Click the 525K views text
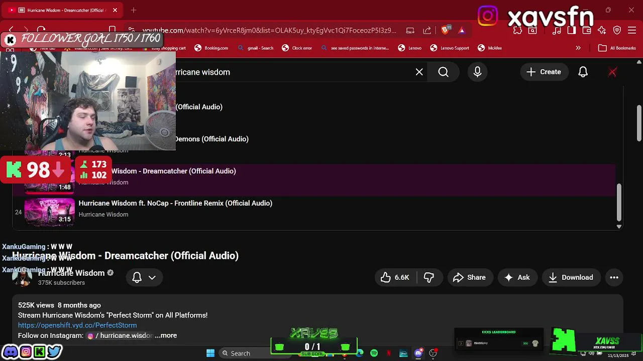The image size is (643, 361). tap(36, 305)
